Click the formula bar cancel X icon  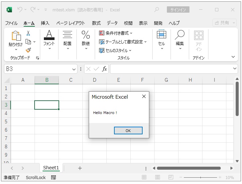click(x=88, y=69)
